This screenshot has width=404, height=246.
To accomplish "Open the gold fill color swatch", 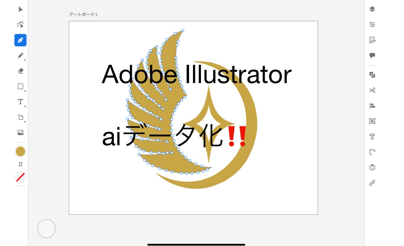I will (21, 151).
